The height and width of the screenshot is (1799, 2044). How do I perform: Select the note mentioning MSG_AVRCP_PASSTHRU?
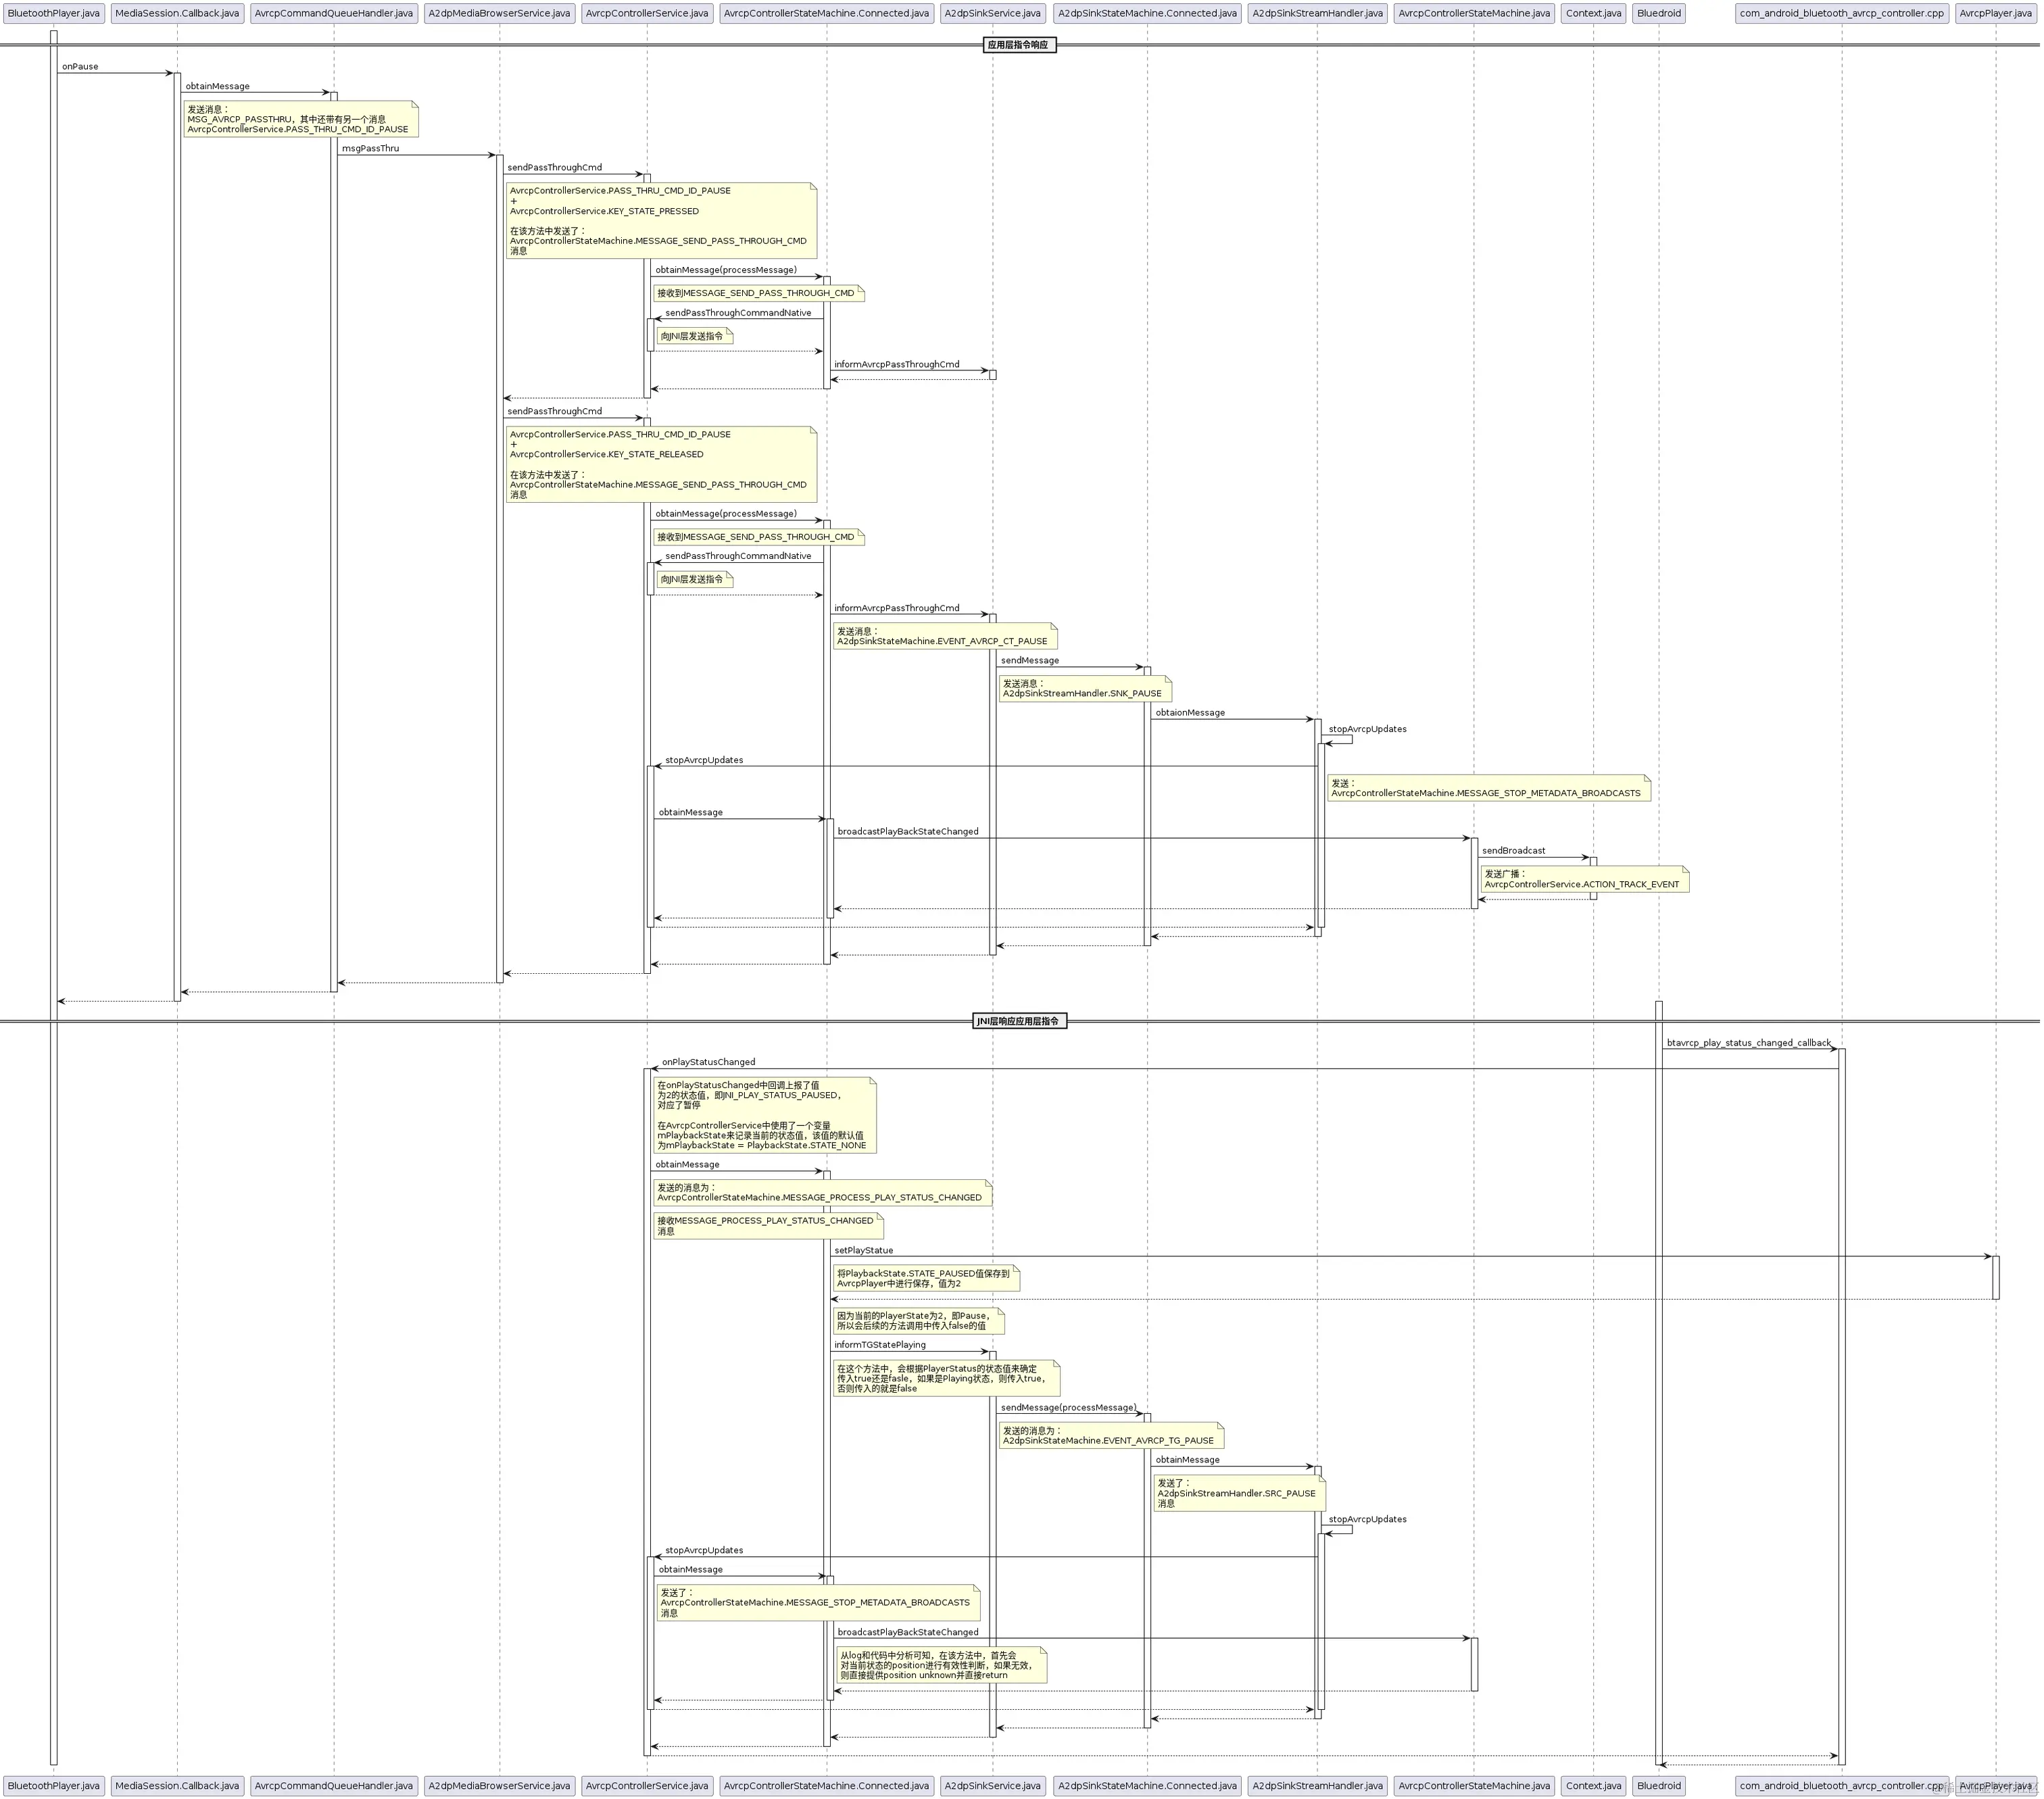pos(299,119)
